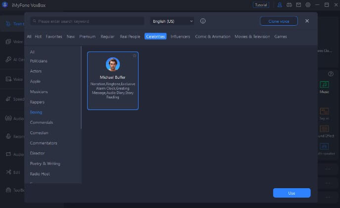This screenshot has width=340, height=208.
Task: Close the voice selection dialog
Action: click(307, 21)
